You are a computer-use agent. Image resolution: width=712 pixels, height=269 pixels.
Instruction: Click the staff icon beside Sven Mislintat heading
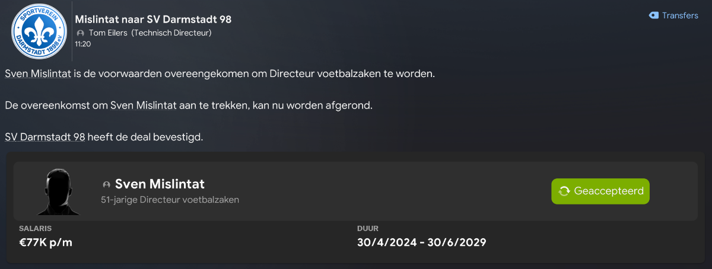click(107, 185)
